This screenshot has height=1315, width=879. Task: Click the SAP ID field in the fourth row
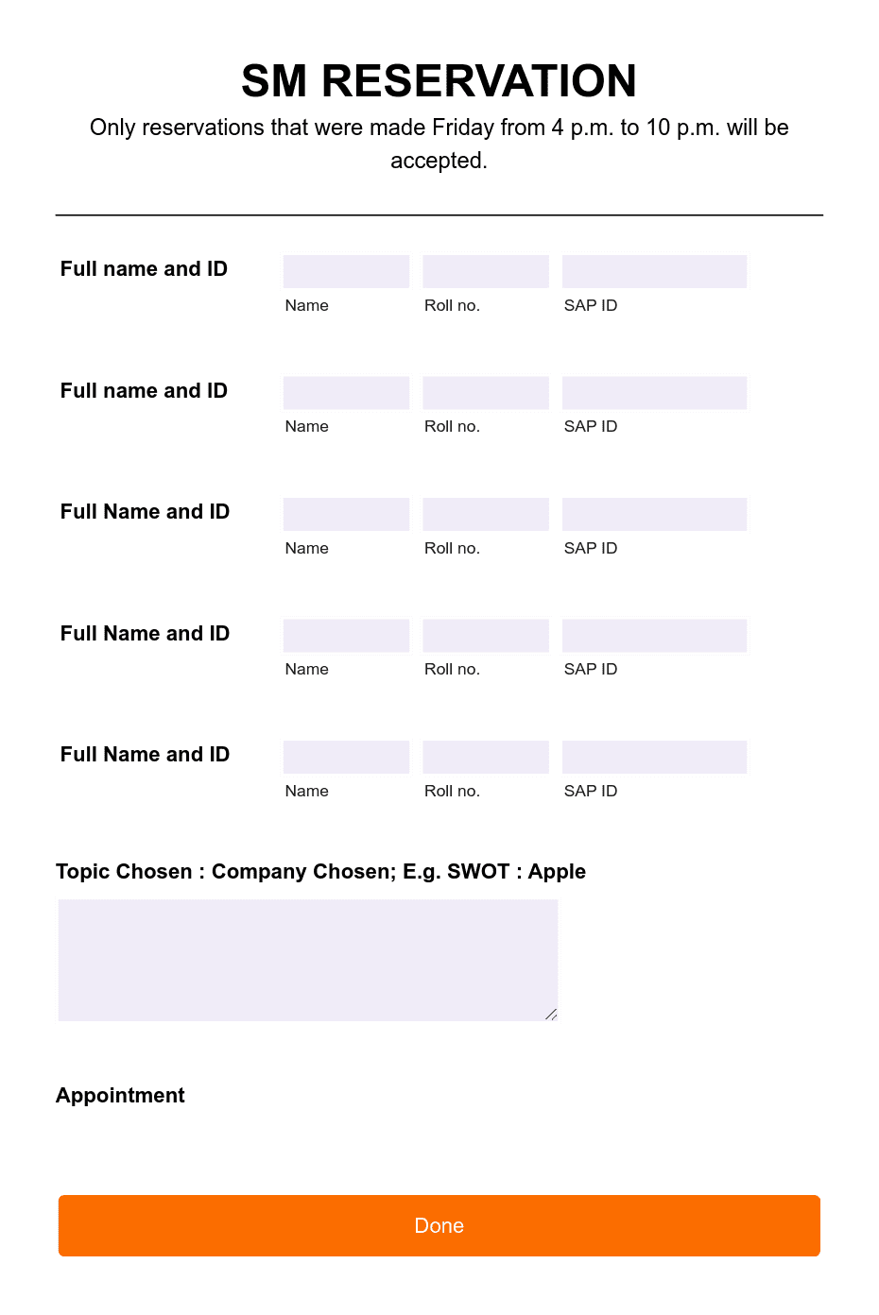pyautogui.click(x=654, y=635)
